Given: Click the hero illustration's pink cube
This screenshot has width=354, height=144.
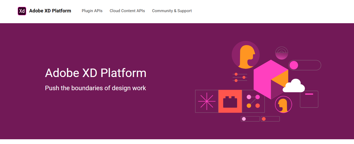Looking at the screenshot, I should click(271, 79).
